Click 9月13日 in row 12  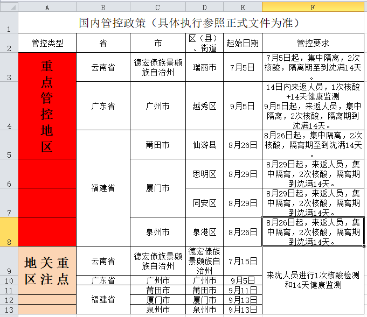[243, 299]
